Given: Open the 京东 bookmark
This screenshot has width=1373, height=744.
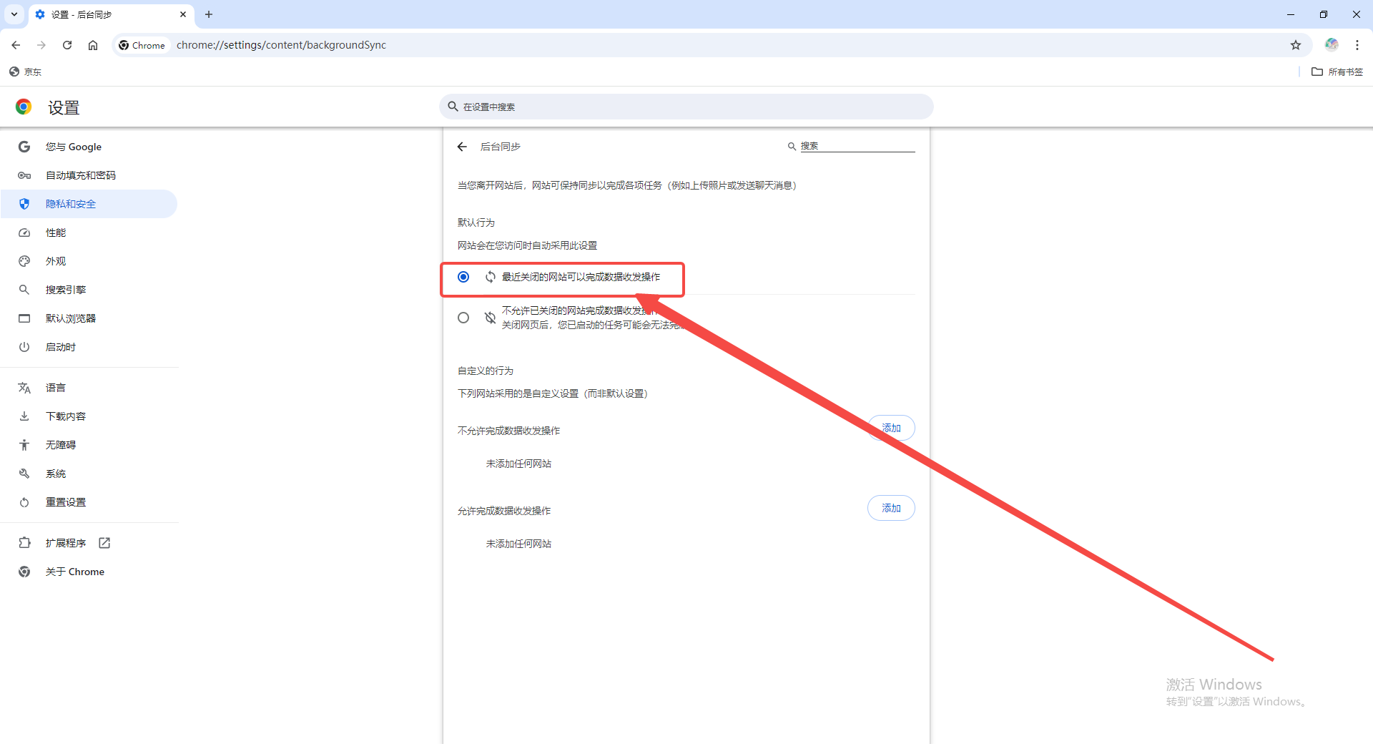Looking at the screenshot, I should pyautogui.click(x=26, y=72).
